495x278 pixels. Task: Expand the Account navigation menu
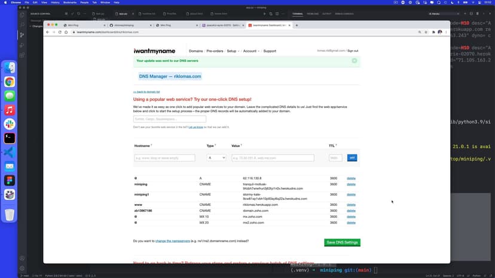(250, 51)
